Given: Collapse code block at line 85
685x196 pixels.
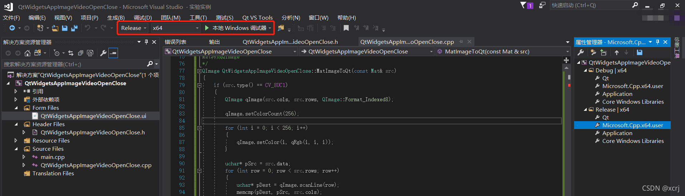Looking at the screenshot, I should click(x=199, y=128).
